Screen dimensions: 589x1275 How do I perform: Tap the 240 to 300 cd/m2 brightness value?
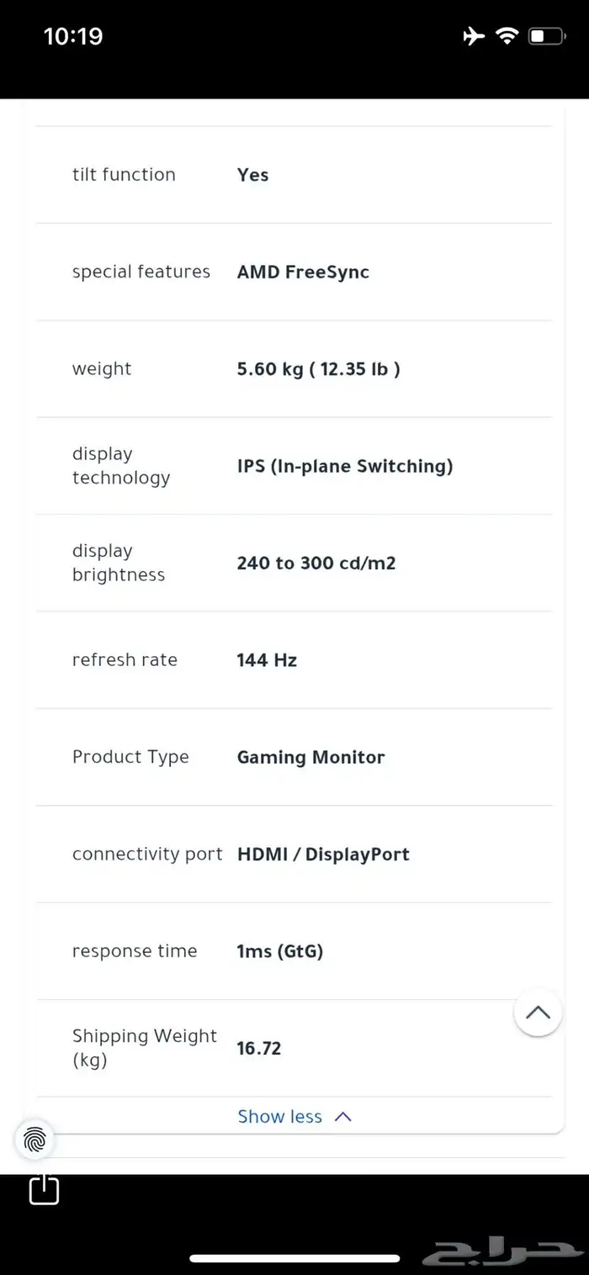pyautogui.click(x=316, y=563)
